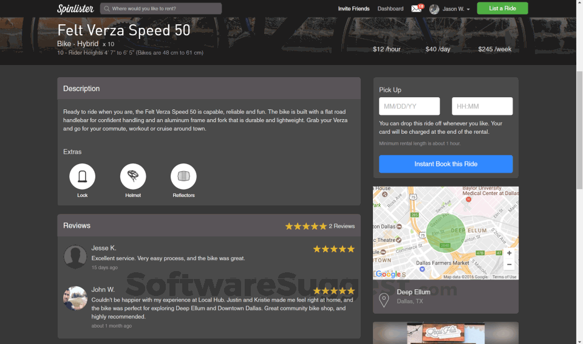
Task: Click the location pin icon
Action: (384, 300)
